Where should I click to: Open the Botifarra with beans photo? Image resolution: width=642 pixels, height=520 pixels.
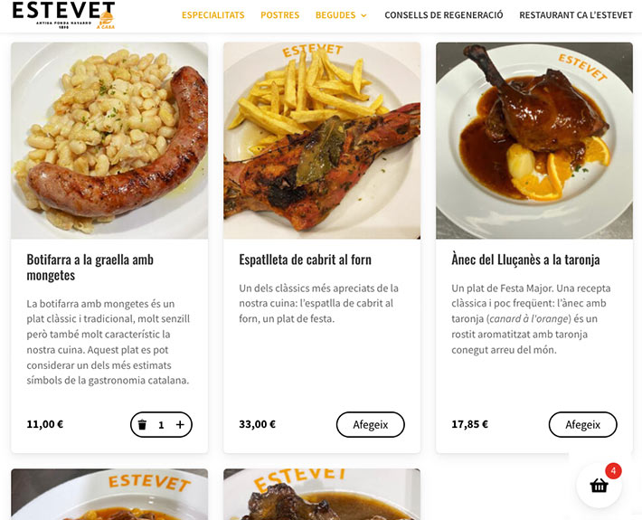point(109,140)
